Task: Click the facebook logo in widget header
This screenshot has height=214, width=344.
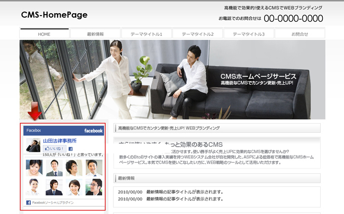Action: [x=93, y=131]
